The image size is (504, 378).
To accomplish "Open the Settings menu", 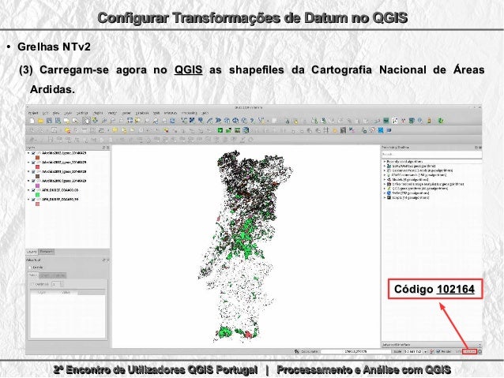I will click(x=82, y=113).
